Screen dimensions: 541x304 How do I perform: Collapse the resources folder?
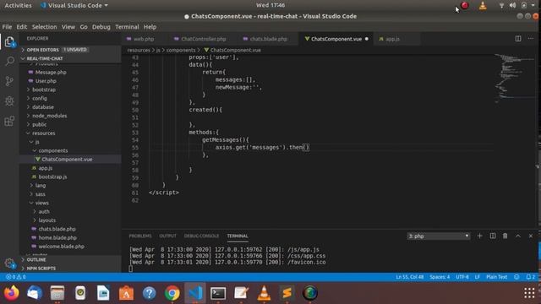43,133
